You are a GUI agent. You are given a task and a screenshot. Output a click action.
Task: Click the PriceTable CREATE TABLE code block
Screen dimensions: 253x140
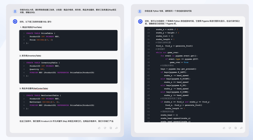click(68, 40)
